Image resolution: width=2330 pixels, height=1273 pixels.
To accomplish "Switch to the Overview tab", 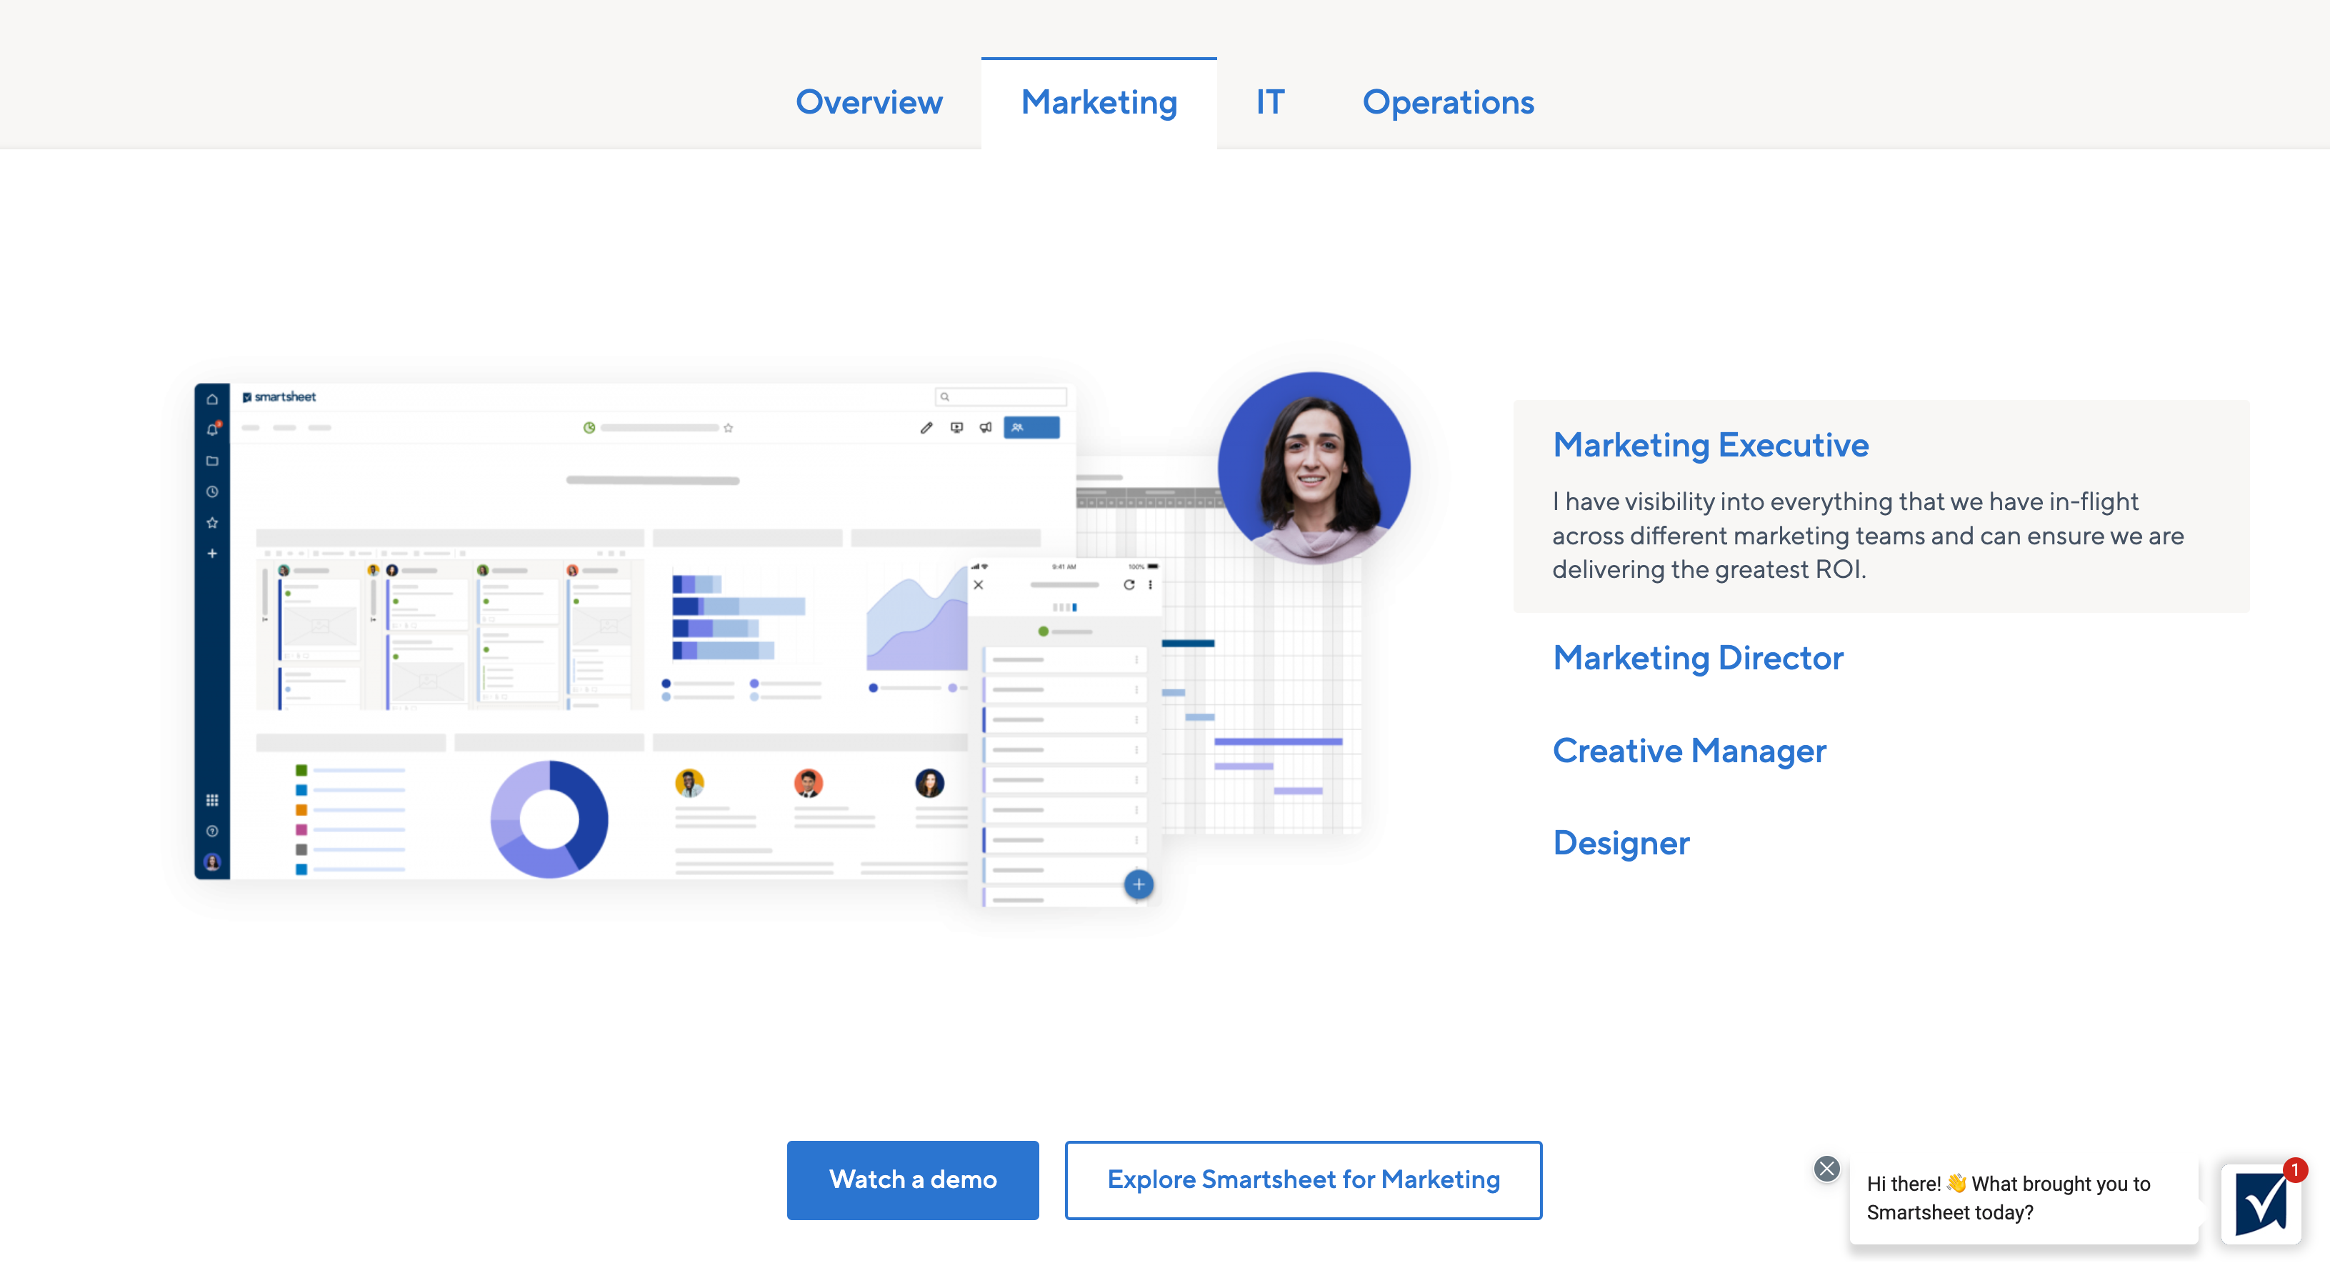I will [869, 102].
